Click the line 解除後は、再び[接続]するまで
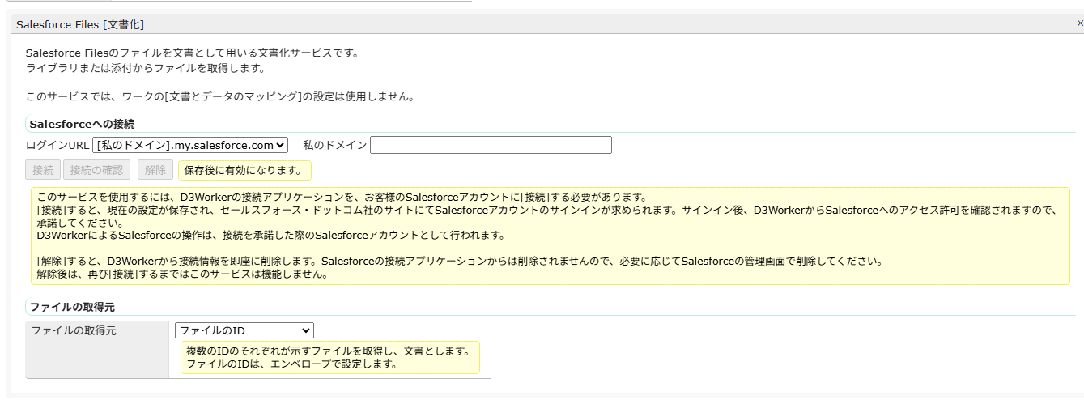Image resolution: width=1084 pixels, height=404 pixels. point(182,274)
